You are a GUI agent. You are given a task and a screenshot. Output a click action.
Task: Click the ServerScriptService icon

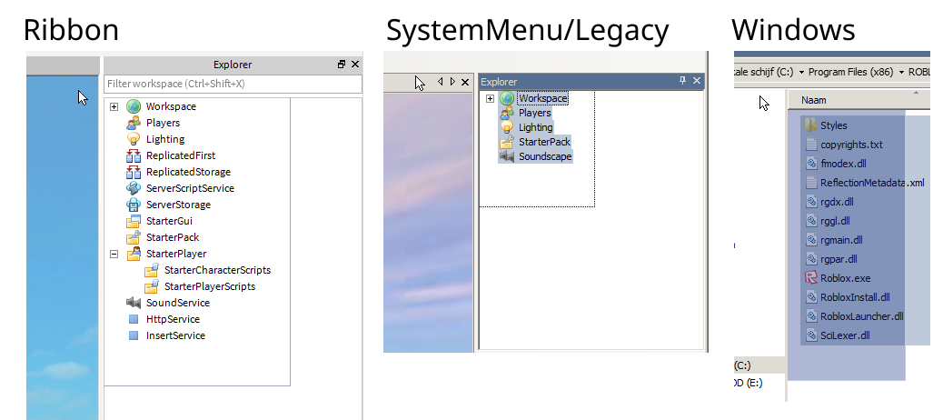pyautogui.click(x=134, y=188)
